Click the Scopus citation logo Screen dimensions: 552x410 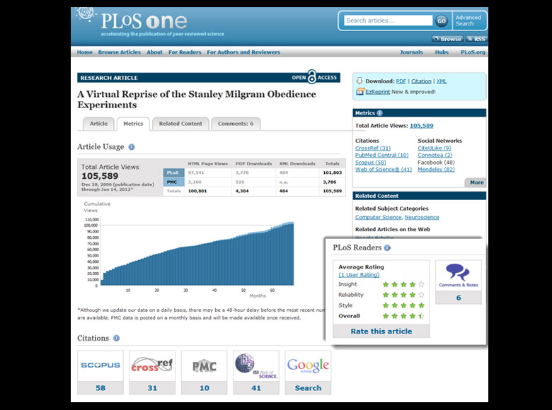[x=100, y=366]
